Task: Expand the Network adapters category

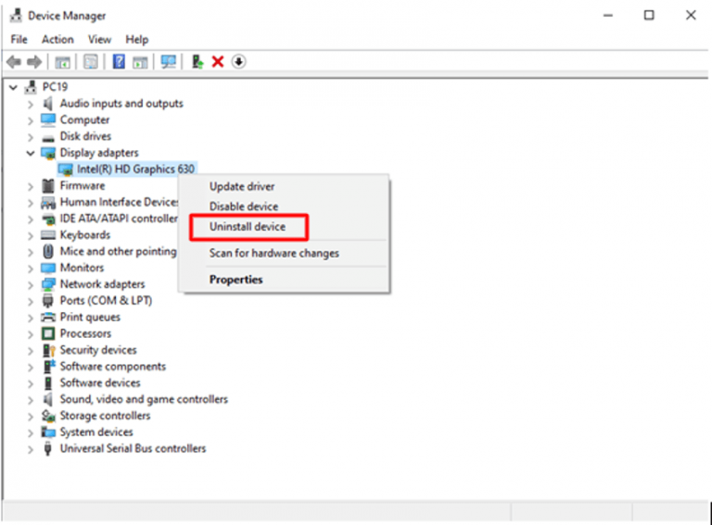Action: 31,284
